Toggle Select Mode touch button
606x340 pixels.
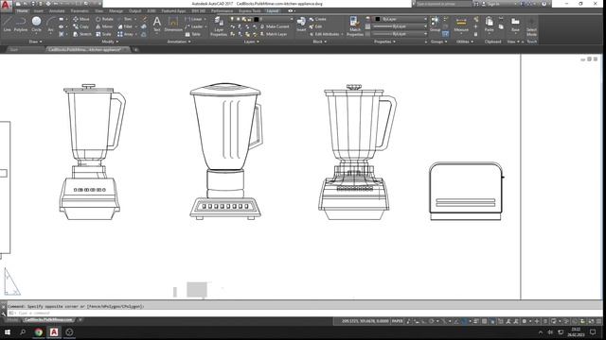click(531, 26)
